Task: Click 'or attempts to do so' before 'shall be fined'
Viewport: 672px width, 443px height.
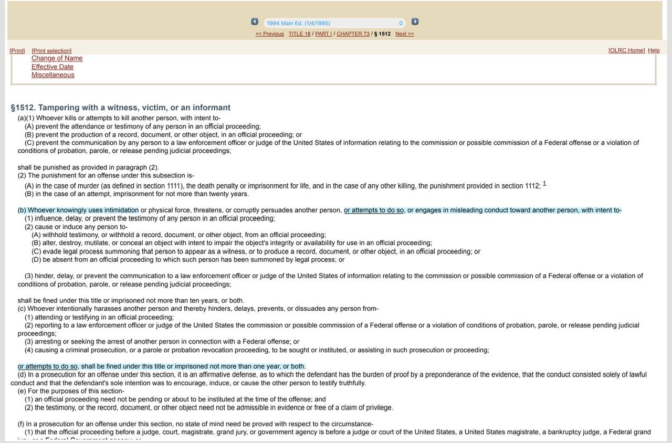Action: [48, 366]
